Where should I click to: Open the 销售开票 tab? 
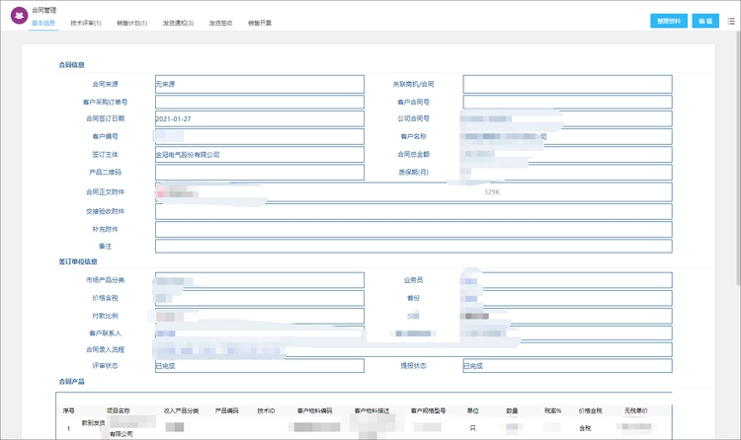(261, 23)
